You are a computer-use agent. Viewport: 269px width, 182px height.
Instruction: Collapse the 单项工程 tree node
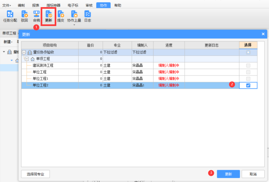click(27, 59)
